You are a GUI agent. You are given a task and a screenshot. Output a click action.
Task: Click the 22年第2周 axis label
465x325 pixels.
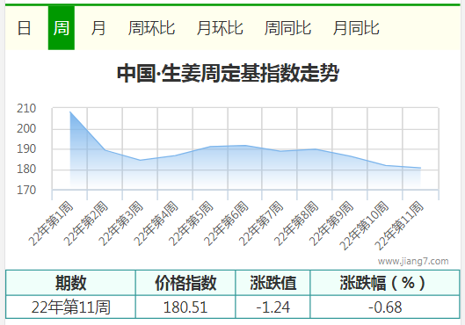pyautogui.click(x=85, y=223)
